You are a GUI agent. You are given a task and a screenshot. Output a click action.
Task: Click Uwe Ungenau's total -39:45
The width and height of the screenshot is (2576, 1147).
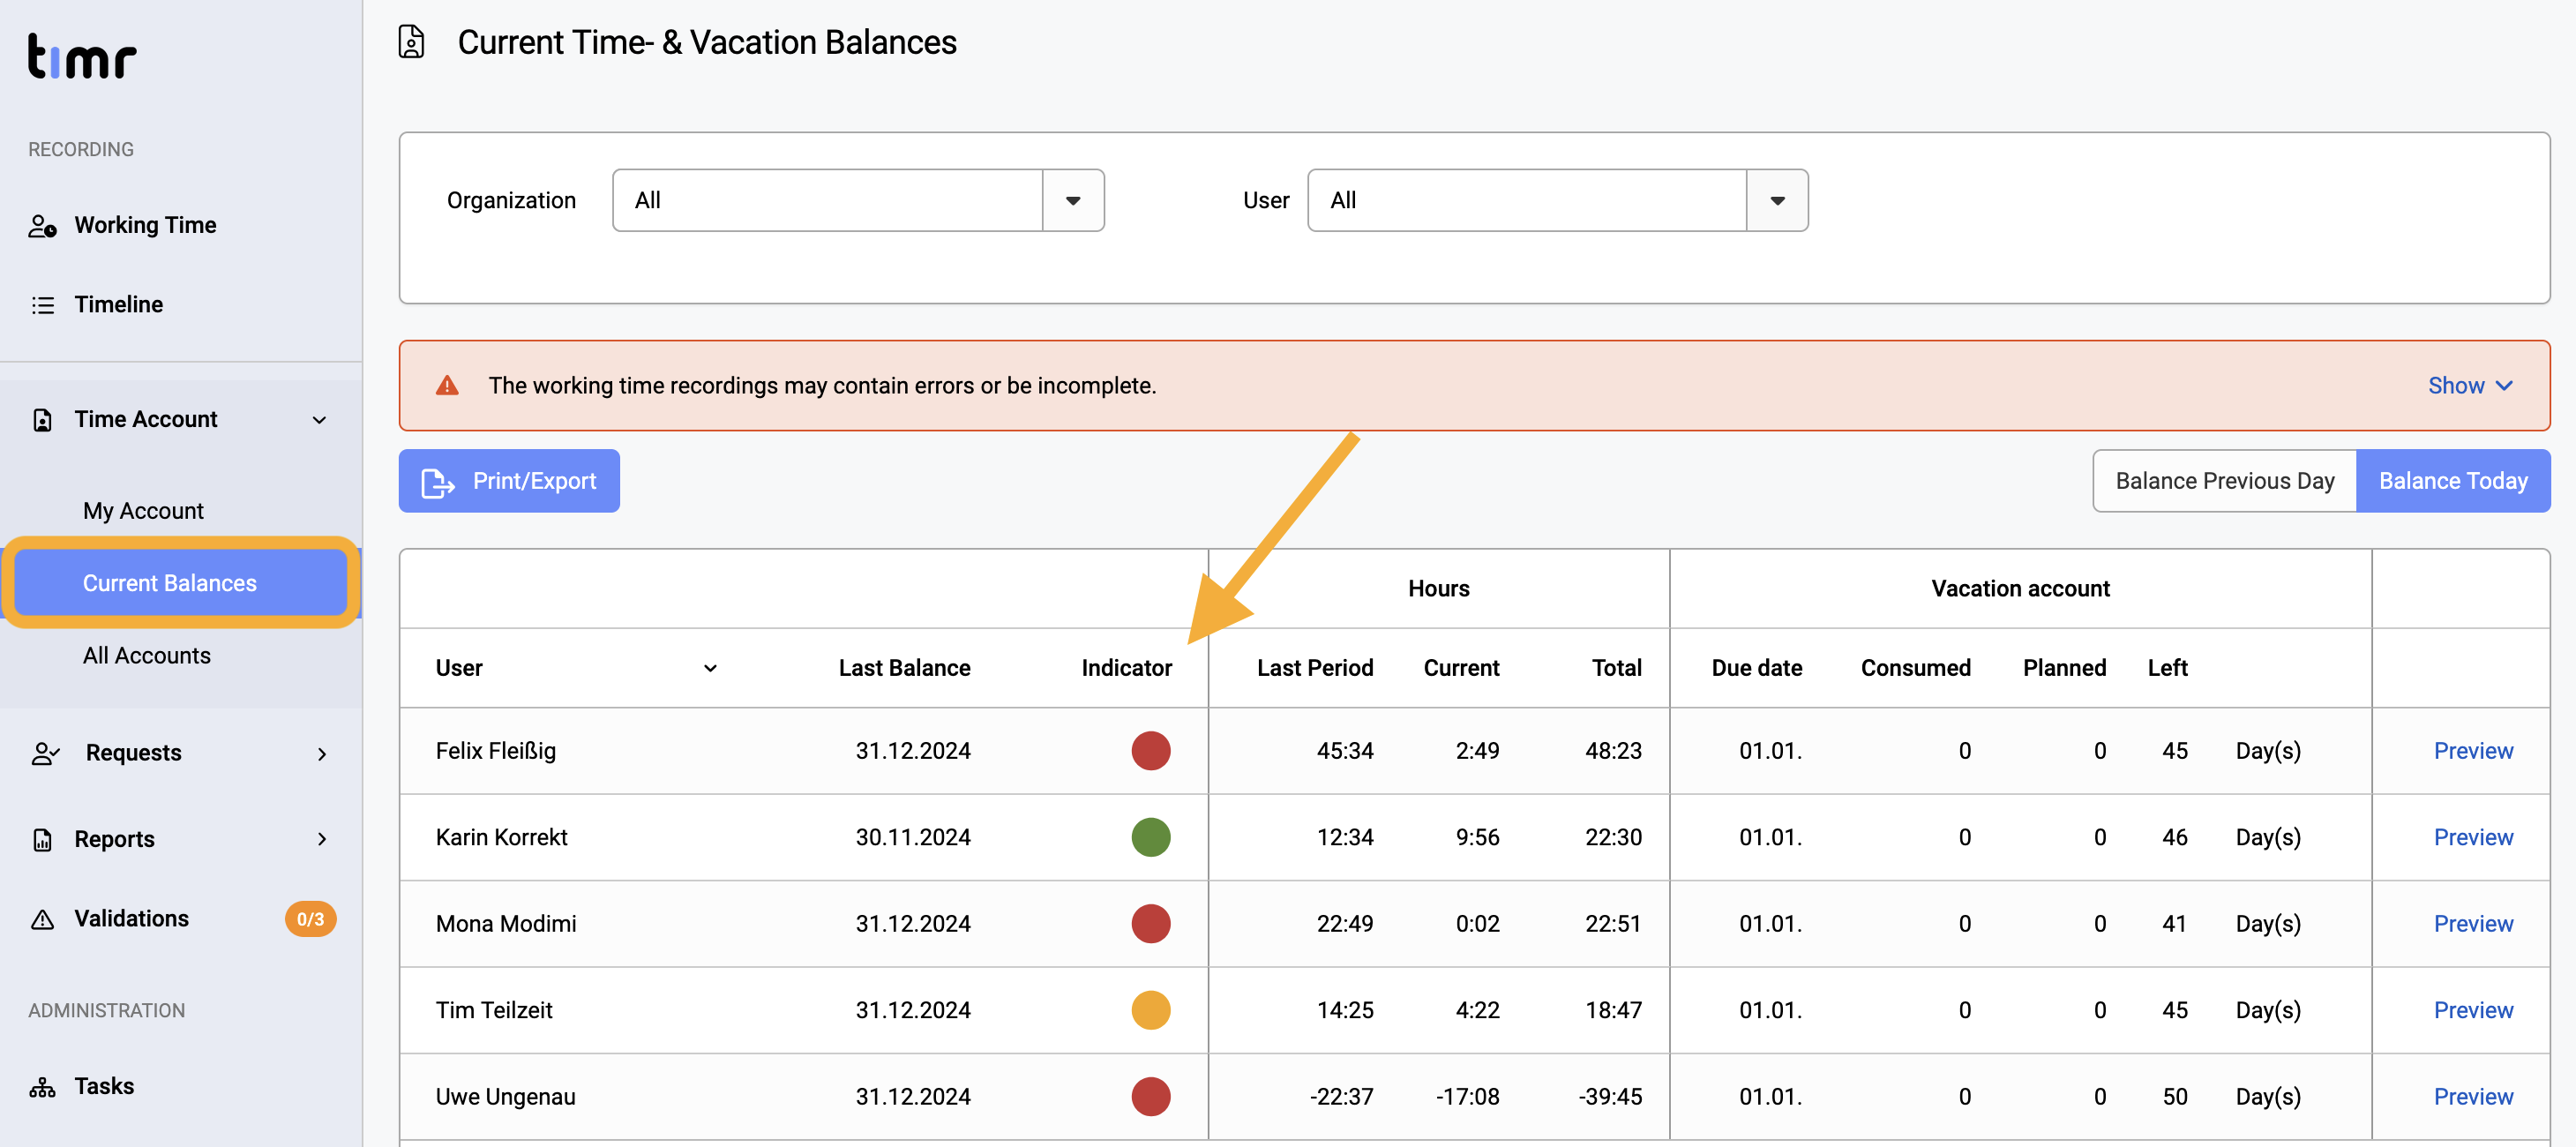click(1610, 1097)
